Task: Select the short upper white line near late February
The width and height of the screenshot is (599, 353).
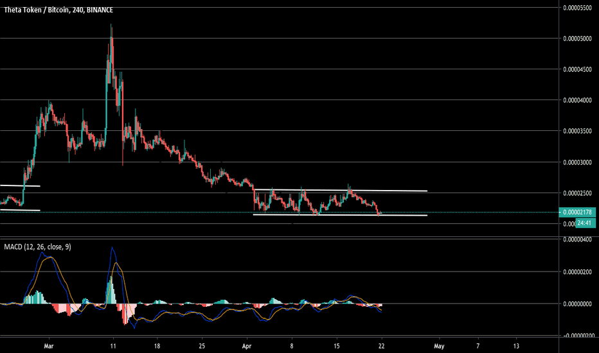Action: click(x=20, y=186)
